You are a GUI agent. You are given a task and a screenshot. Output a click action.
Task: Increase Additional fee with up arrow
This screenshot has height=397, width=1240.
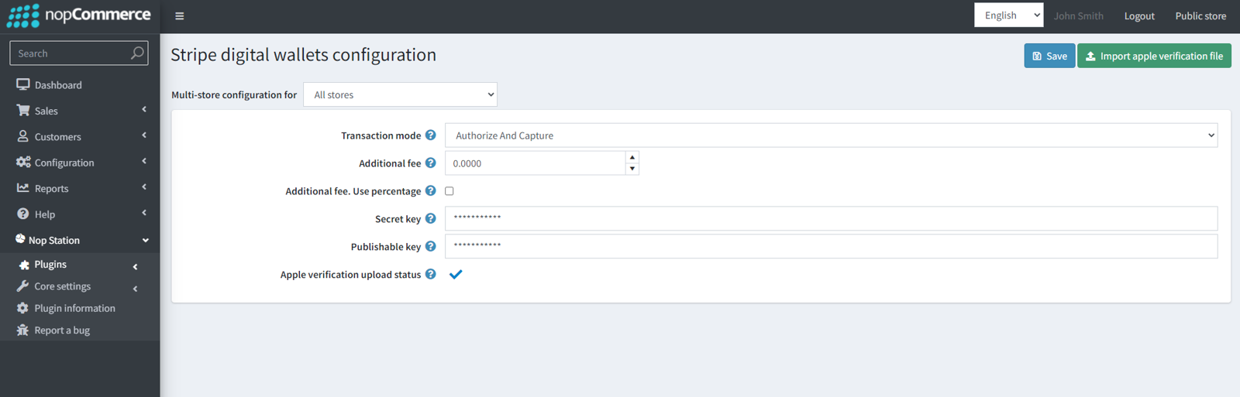pos(632,157)
